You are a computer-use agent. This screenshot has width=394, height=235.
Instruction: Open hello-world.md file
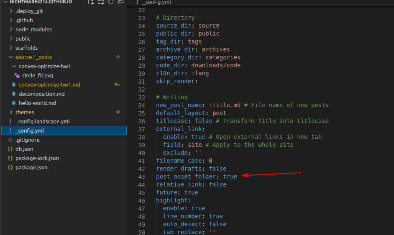pyautogui.click(x=38, y=103)
